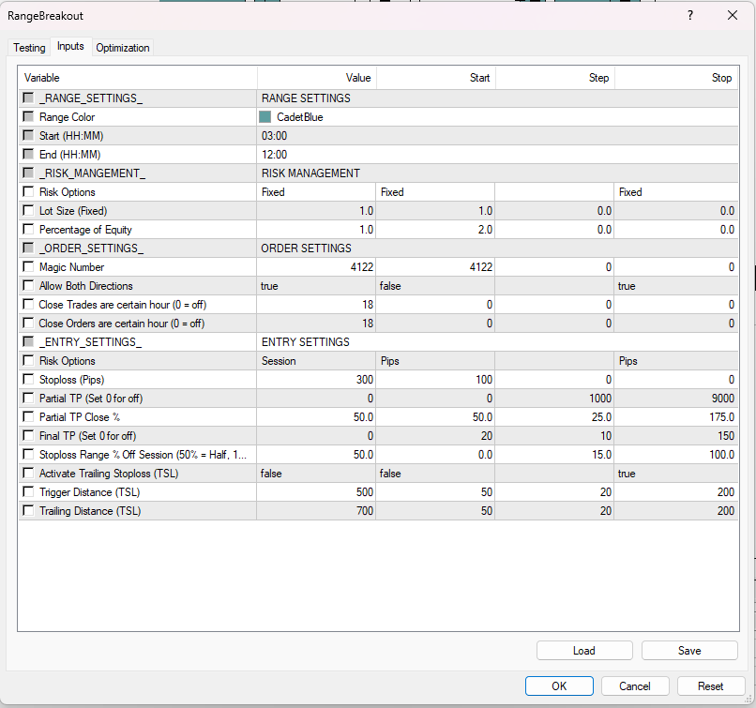Enable the Magic Number optimization checkbox
The height and width of the screenshot is (708, 756).
pos(28,266)
